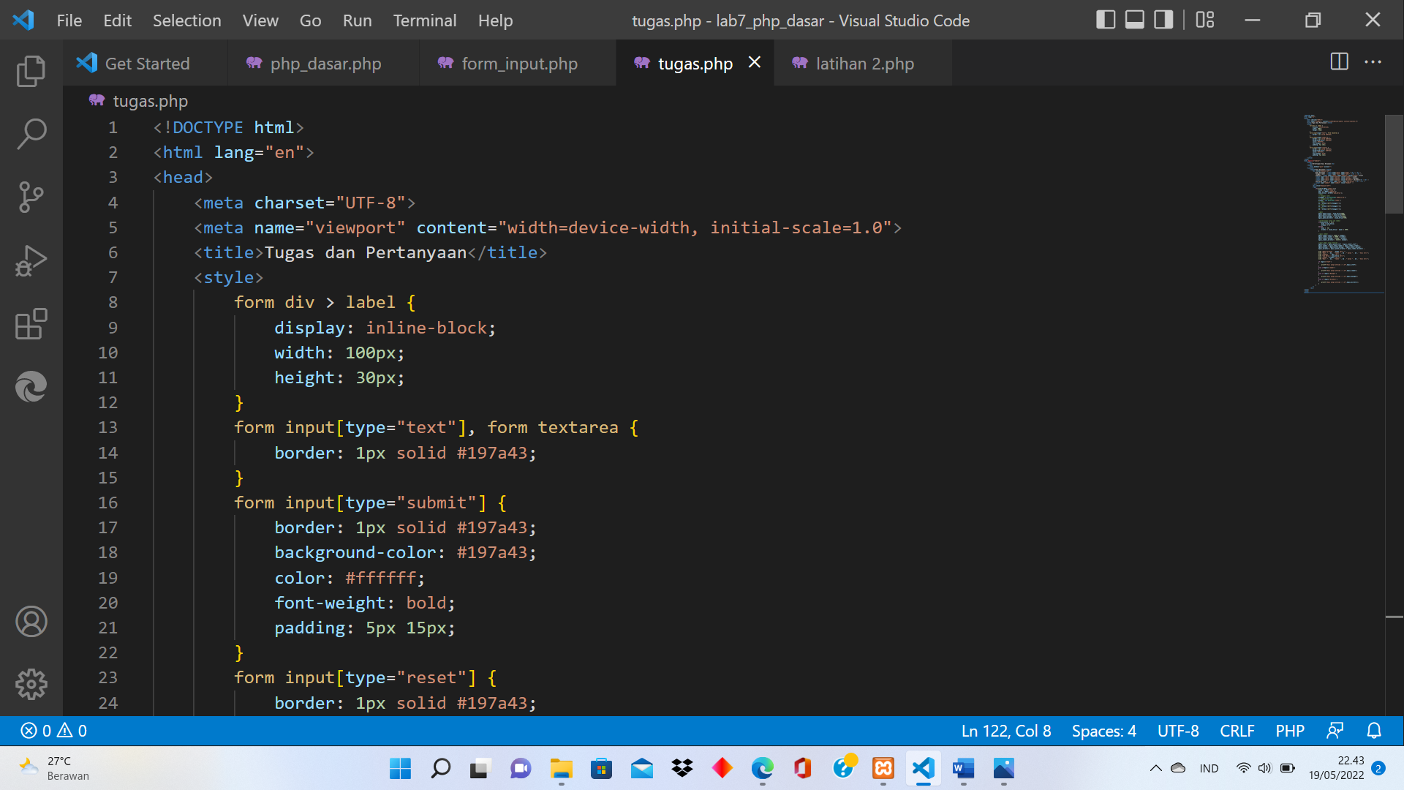The image size is (1404, 790).
Task: Click tugas.php in the breadcrumb
Action: 150,101
